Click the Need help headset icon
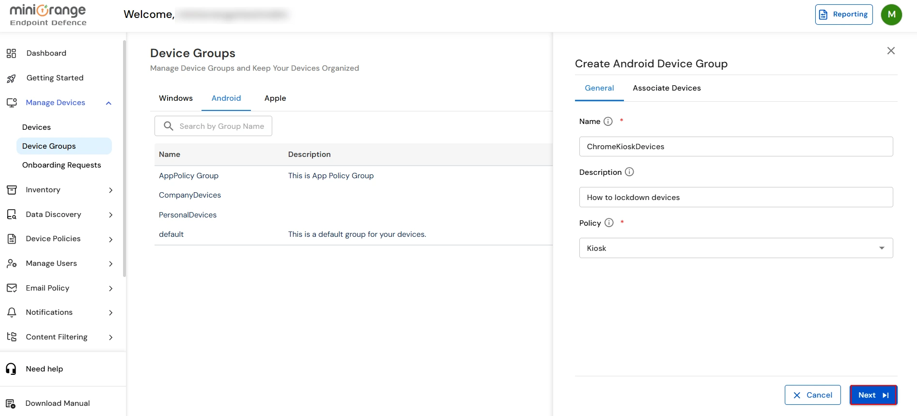Viewport: 917px width, 416px height. tap(11, 369)
